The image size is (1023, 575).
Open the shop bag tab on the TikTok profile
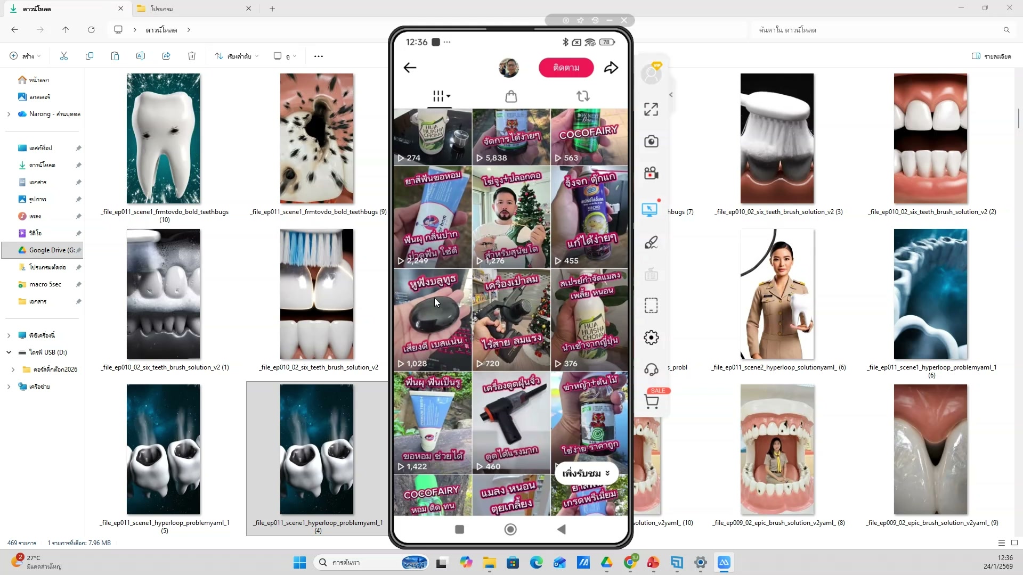click(511, 96)
